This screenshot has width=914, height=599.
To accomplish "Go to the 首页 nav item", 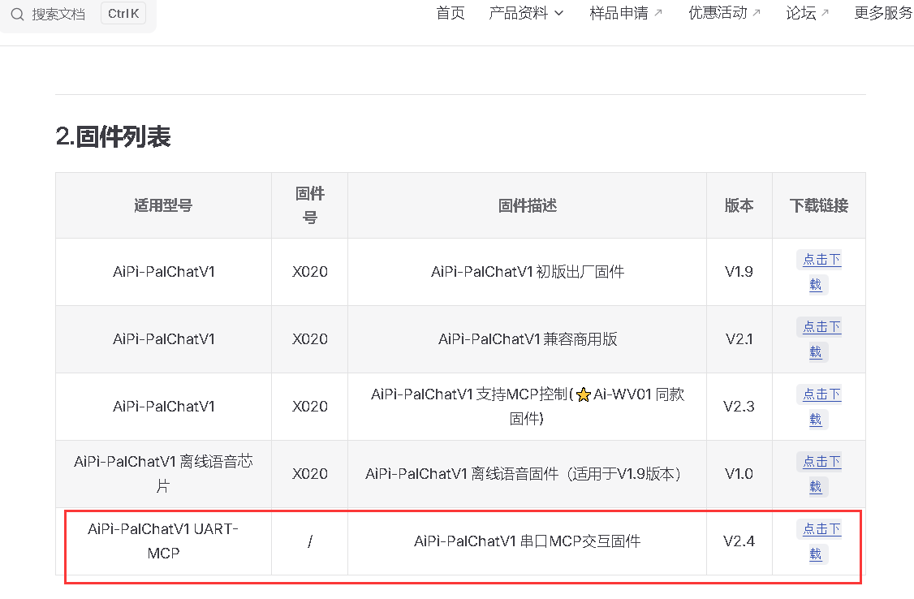I will (451, 13).
